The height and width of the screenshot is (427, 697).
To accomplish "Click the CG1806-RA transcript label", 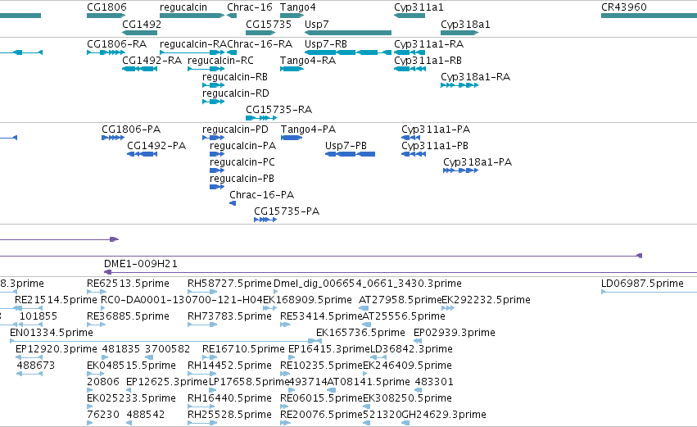I will 116,44.
